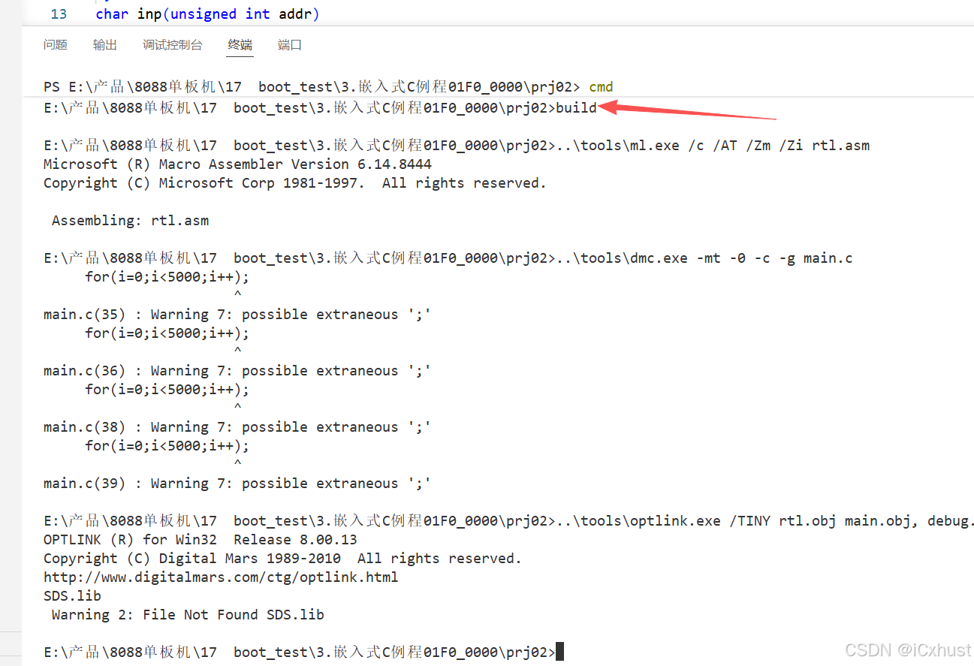The height and width of the screenshot is (666, 974).
Task: Click line number 13 in the editor gutter
Action: (x=59, y=14)
